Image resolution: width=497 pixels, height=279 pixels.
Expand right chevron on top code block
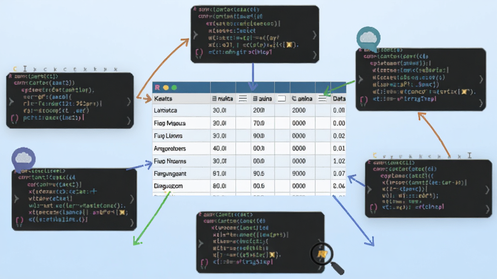pos(314,35)
